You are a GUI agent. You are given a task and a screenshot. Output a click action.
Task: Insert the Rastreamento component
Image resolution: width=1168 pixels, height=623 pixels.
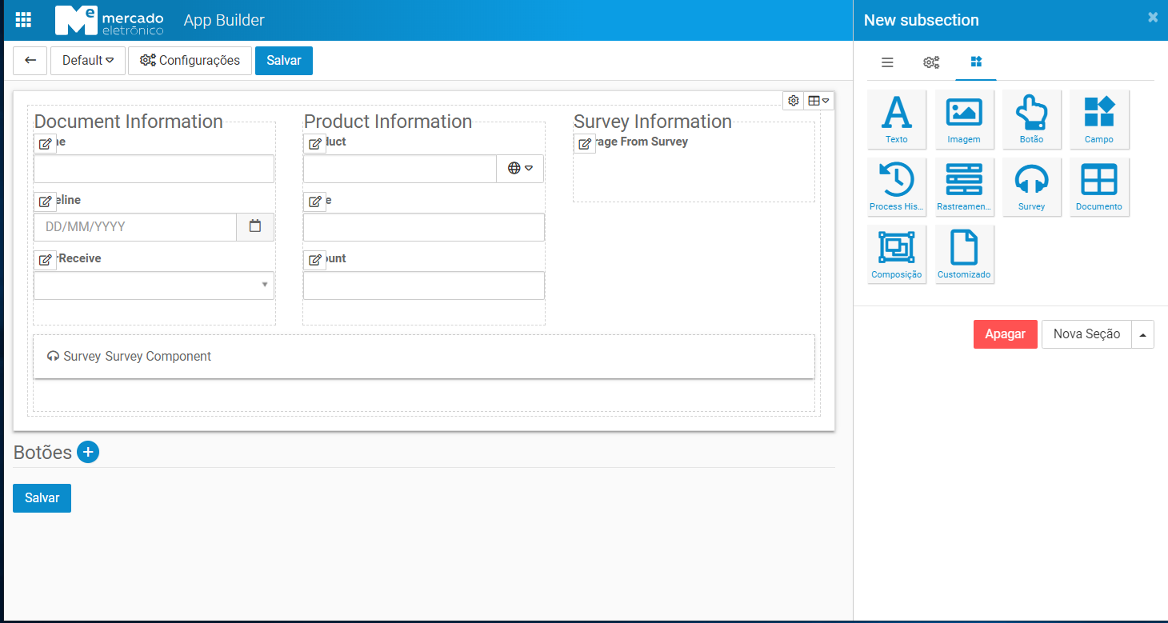point(964,186)
